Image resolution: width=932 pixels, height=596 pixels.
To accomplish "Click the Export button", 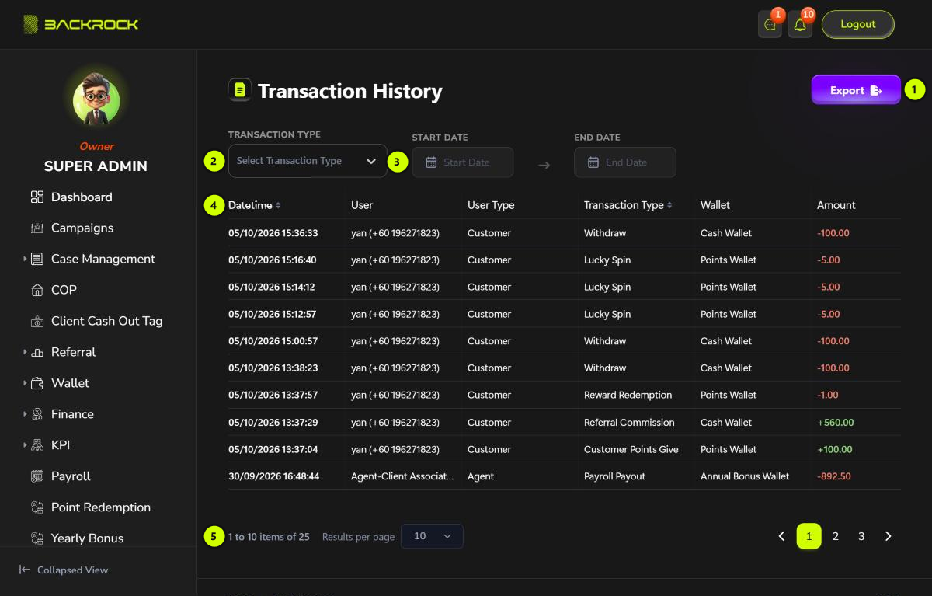I will (x=856, y=90).
